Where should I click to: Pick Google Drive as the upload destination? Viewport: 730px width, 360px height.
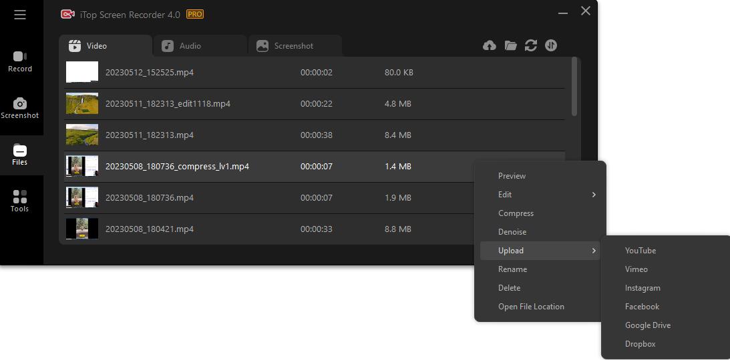point(647,325)
